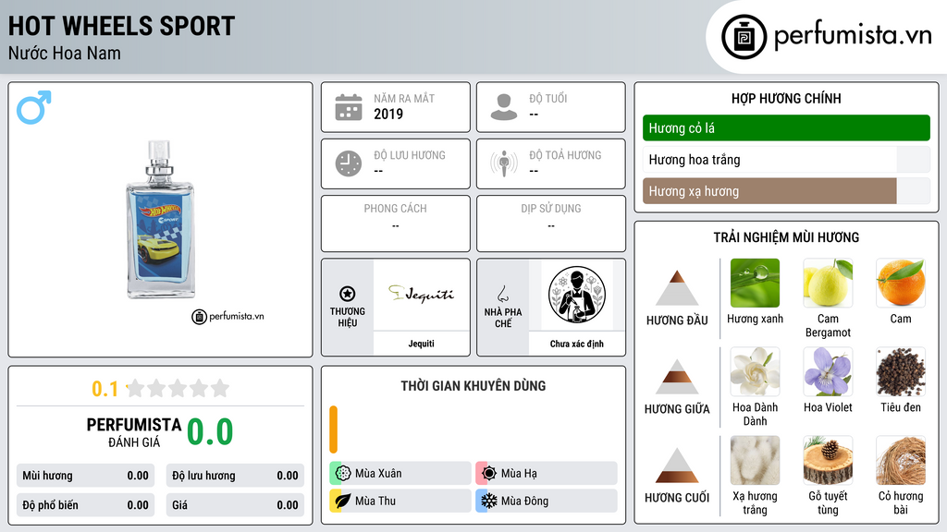Click the clock icon for Độ lưu hương
This screenshot has width=947, height=532.
349,163
